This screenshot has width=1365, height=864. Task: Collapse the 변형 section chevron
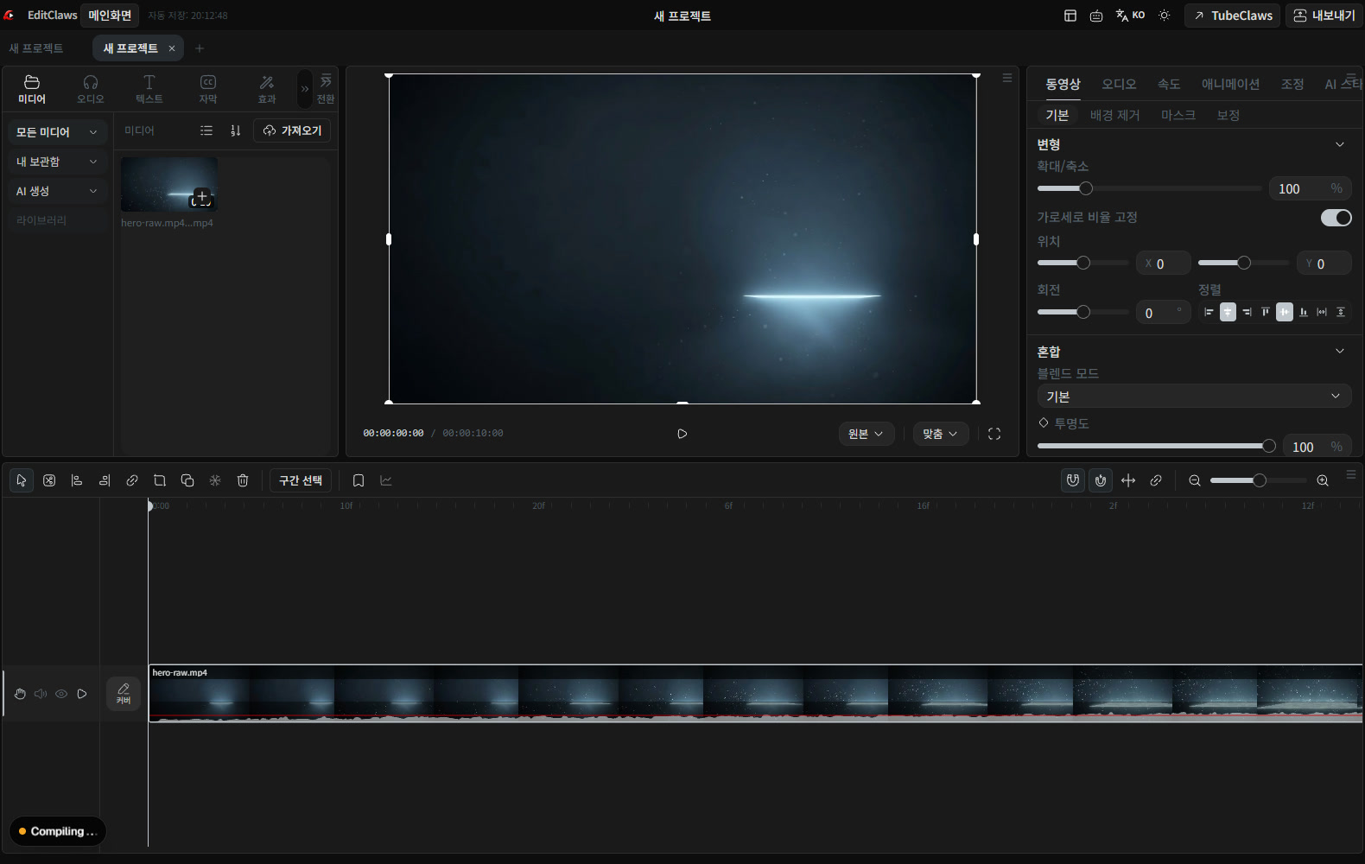tap(1340, 144)
